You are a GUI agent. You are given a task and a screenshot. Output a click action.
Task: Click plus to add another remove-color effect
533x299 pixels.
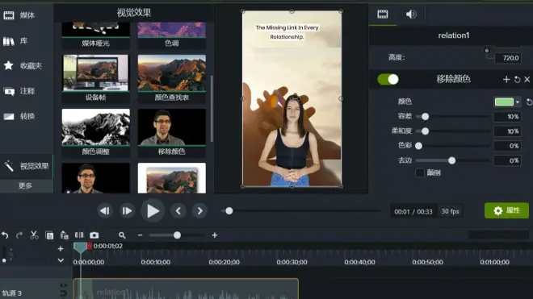pyautogui.click(x=506, y=79)
